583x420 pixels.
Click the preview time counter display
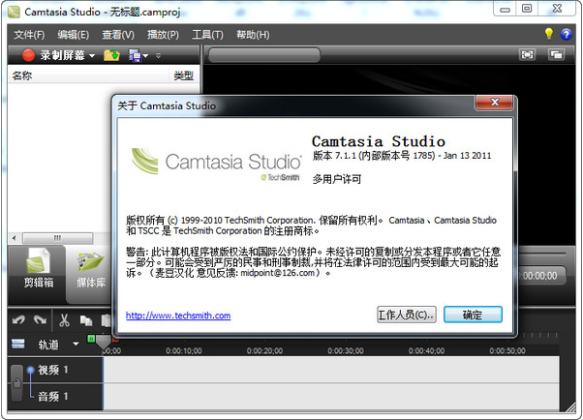point(541,276)
